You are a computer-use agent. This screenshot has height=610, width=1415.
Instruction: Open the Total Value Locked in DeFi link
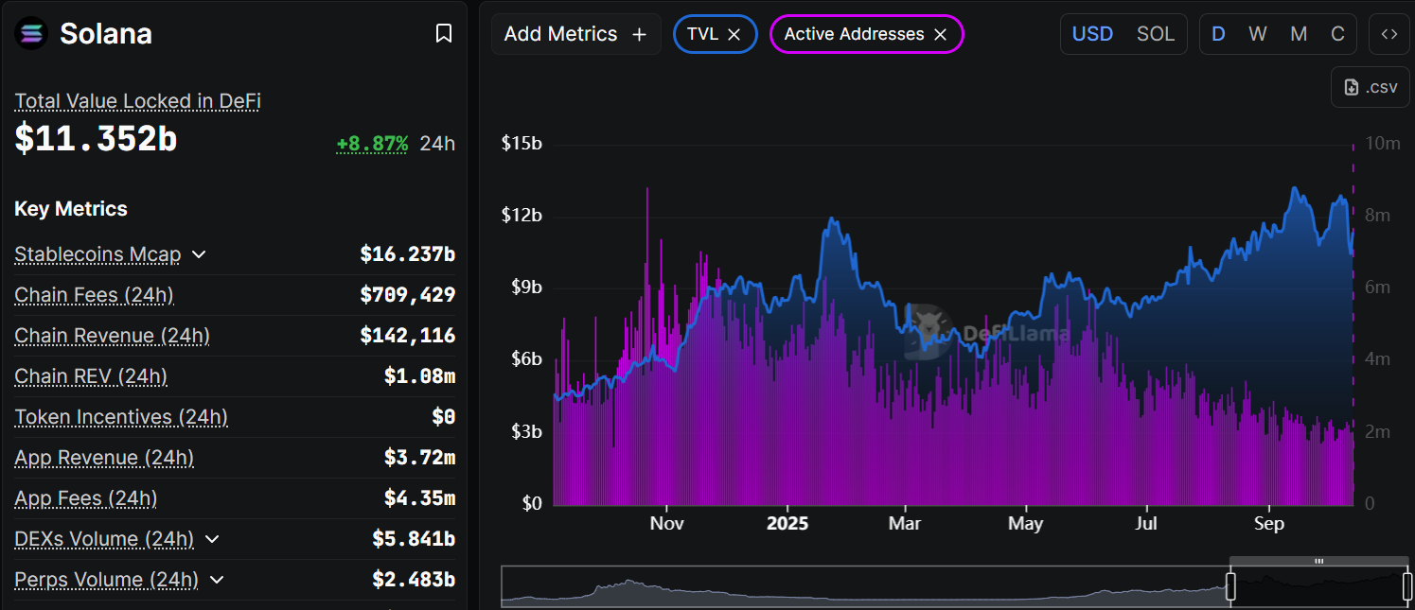tap(137, 101)
